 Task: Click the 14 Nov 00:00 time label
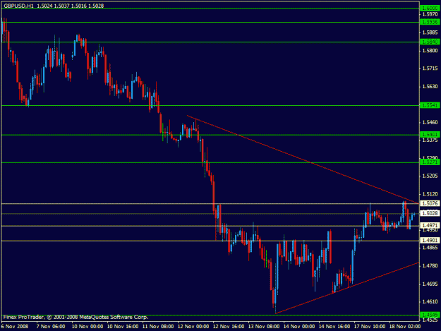[x=299, y=327]
